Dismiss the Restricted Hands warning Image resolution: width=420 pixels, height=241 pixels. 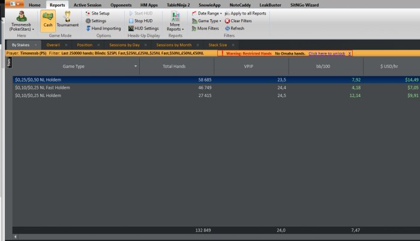[349, 53]
